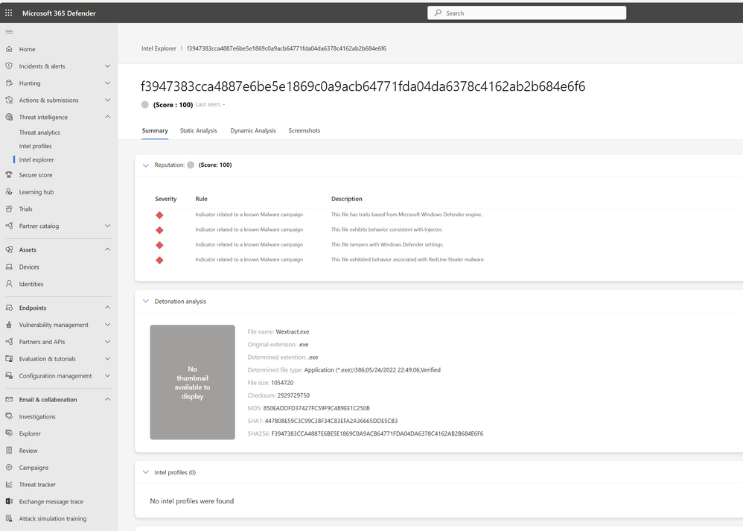Expand the Partner catalog chevron

tap(107, 226)
